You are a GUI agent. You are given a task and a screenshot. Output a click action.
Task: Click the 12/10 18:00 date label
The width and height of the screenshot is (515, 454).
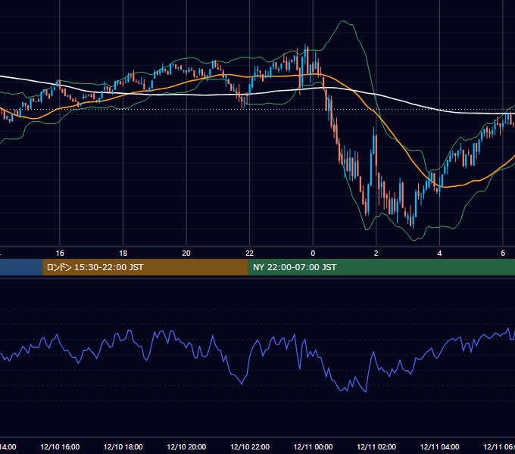pos(123,446)
